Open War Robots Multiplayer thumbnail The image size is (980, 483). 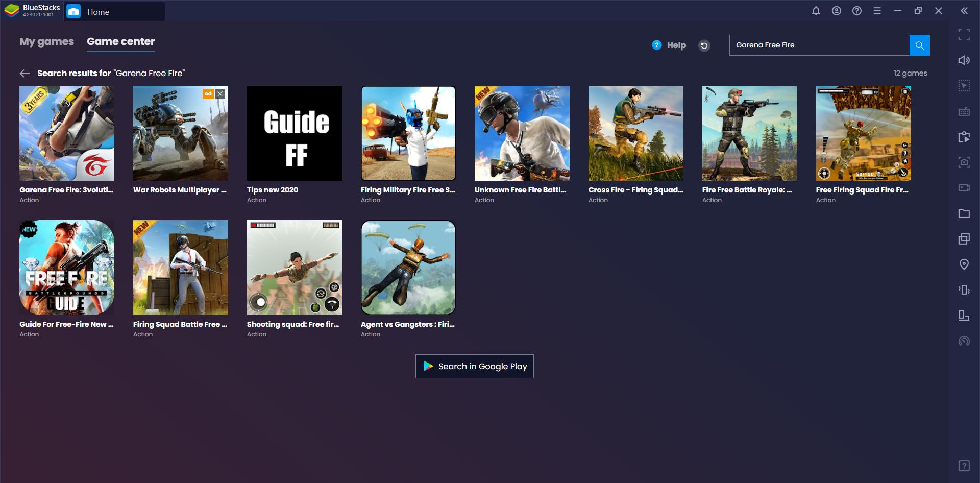coord(181,133)
